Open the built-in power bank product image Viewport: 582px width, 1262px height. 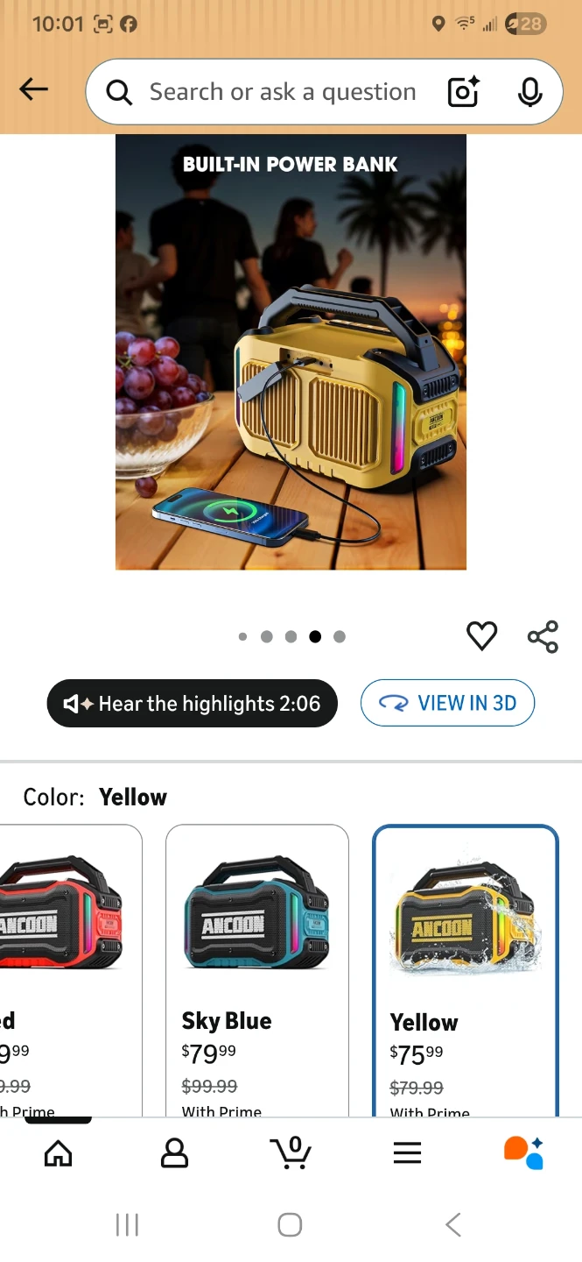click(x=291, y=352)
